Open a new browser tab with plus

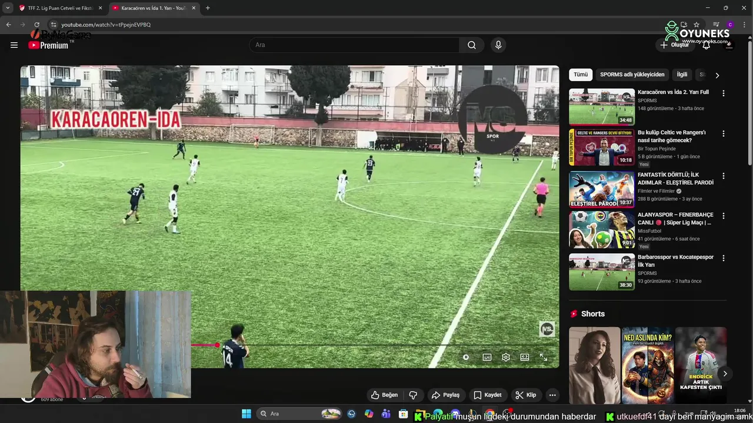(208, 8)
